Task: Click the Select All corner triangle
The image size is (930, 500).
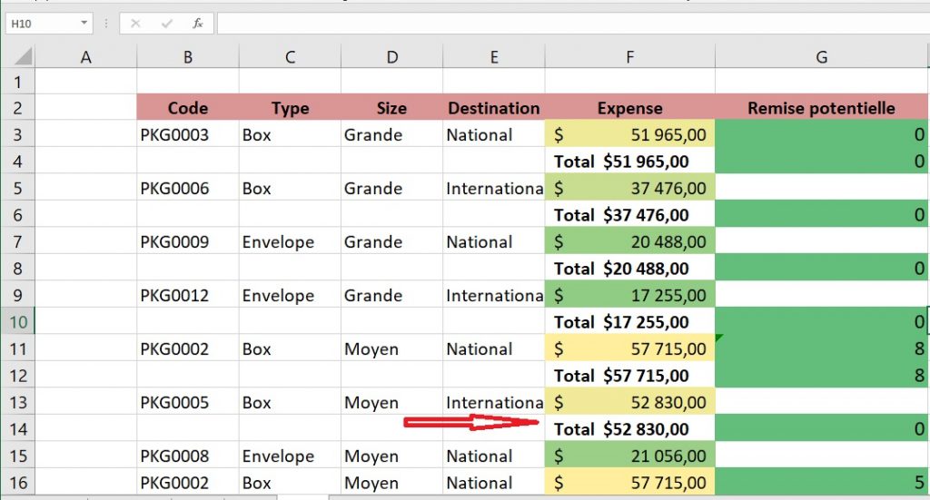Action: pos(22,57)
